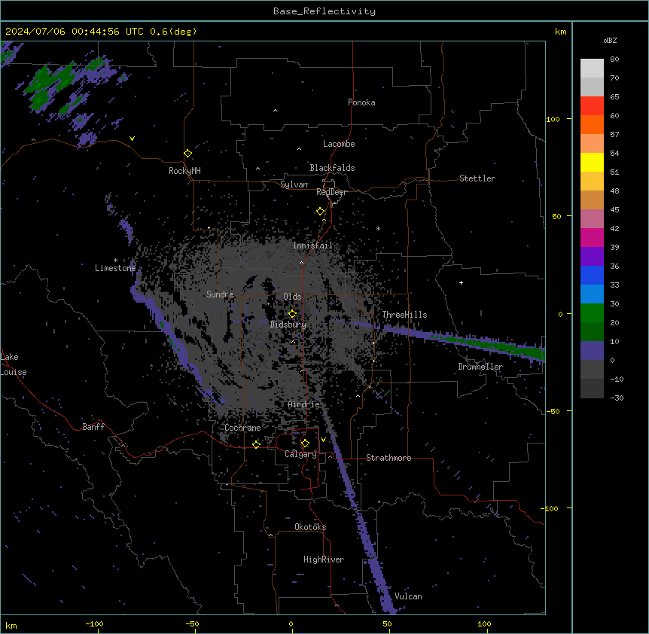Click the Blackfalds city label
Viewport: 649px width, 634px height.
tap(332, 168)
